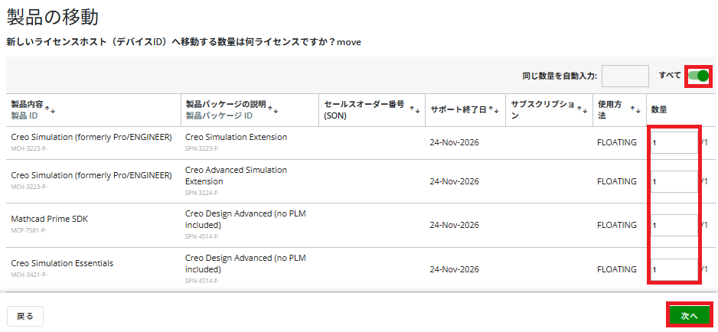The width and height of the screenshot is (718, 332).
Task: Sort by サポート終了日 column arrows
Action: tap(494, 110)
